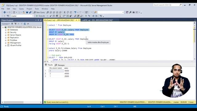The height and width of the screenshot is (111, 197).
Task: Click Refresh icon in Object Explorer
Action: pos(25,24)
